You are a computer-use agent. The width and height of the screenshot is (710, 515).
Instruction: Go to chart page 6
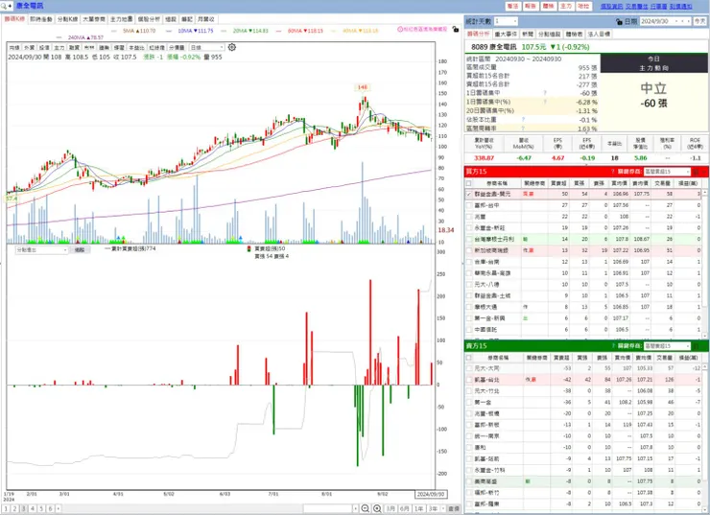(x=50, y=508)
